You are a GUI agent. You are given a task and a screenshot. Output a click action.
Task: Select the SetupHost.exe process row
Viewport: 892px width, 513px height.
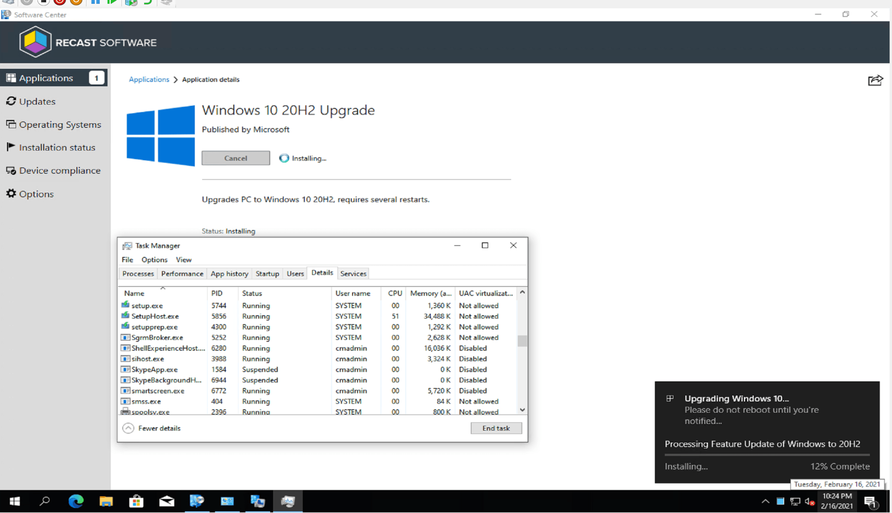click(155, 316)
